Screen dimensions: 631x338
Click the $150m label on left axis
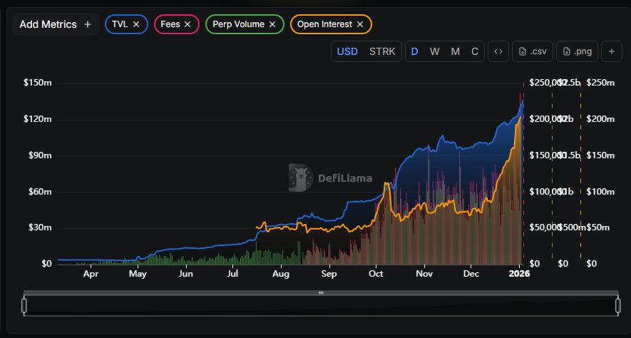click(38, 83)
